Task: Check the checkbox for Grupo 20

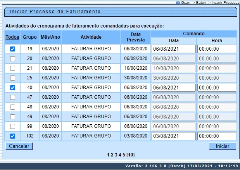Action: point(12,59)
